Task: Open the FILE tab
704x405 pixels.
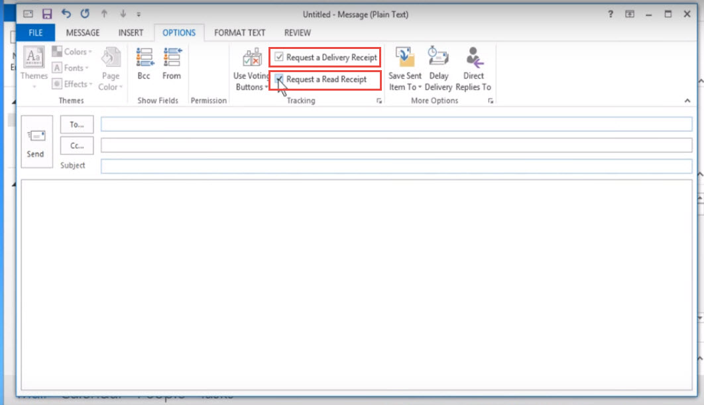Action: tap(36, 32)
